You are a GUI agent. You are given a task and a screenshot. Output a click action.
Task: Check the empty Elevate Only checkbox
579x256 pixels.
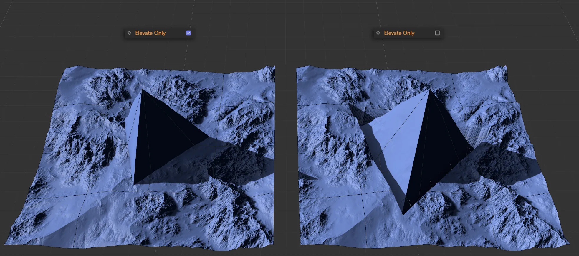437,33
